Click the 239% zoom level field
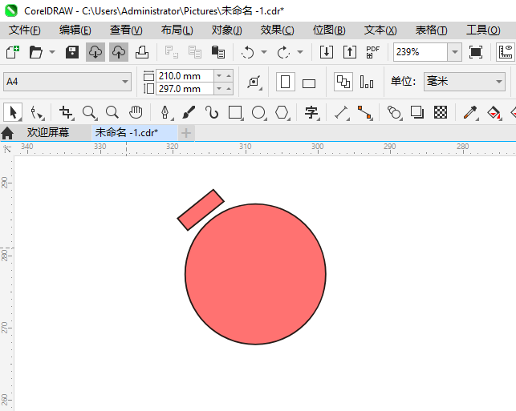 tap(421, 52)
